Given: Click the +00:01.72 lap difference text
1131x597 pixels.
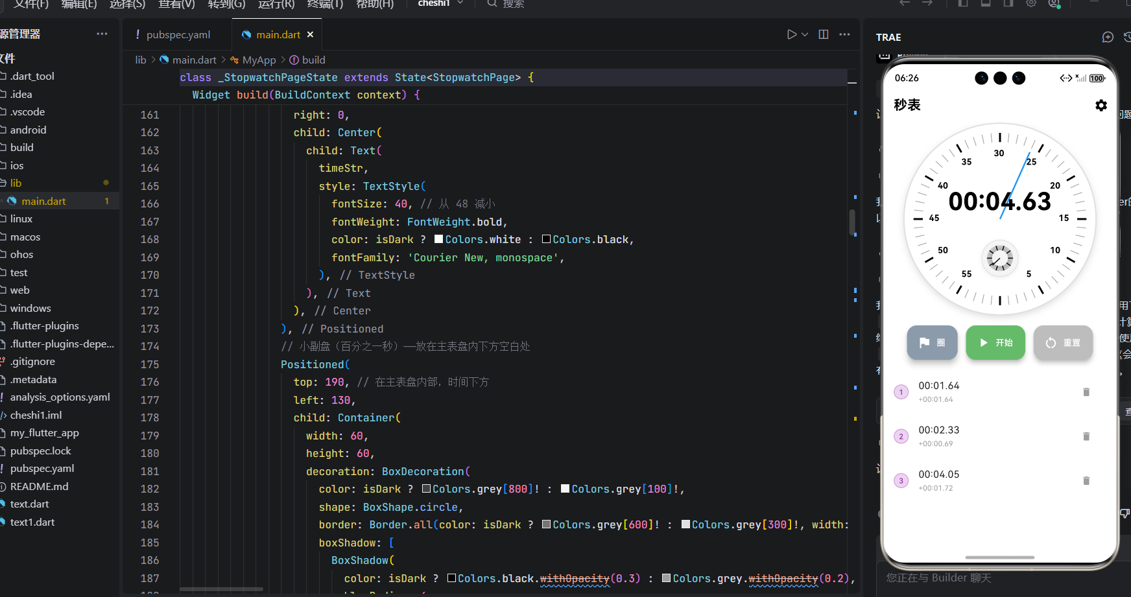Looking at the screenshot, I should point(936,488).
